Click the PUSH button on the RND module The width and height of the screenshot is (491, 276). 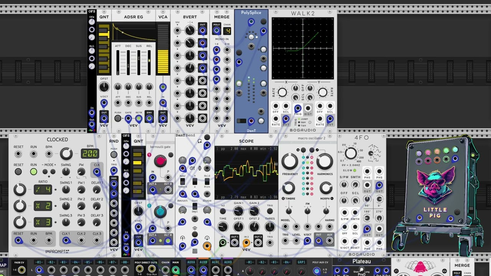(x=114, y=155)
